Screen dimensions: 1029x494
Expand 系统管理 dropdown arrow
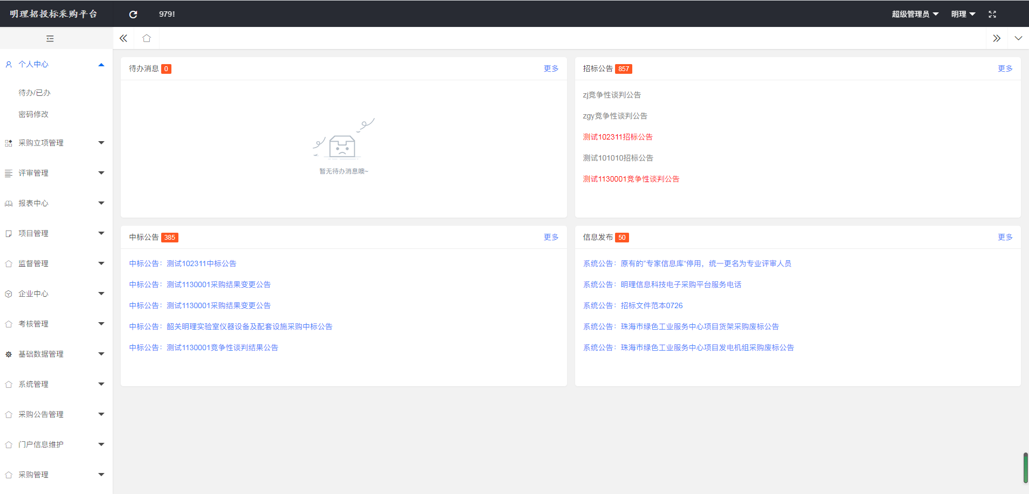[x=101, y=384]
